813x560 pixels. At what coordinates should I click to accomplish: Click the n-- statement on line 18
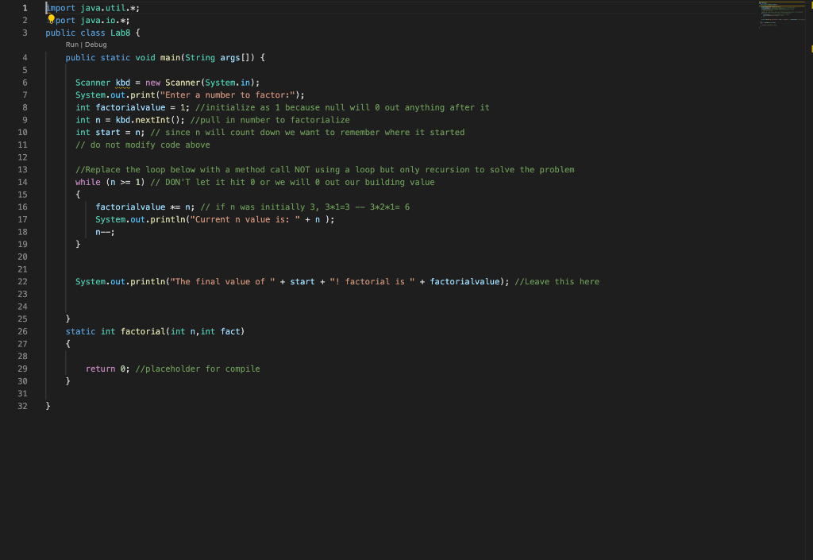click(x=104, y=231)
